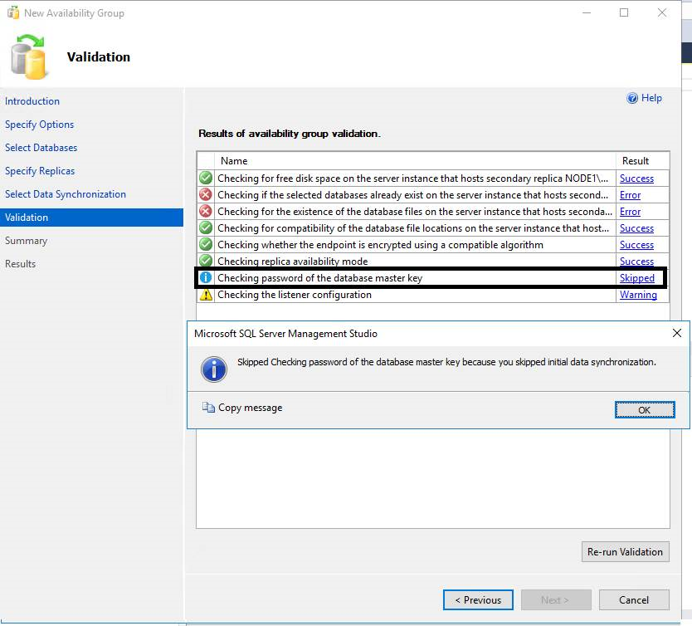The height and width of the screenshot is (626, 692).
Task: Select row 'Checking whether the endpoint is encrypted'
Action: [433, 245]
